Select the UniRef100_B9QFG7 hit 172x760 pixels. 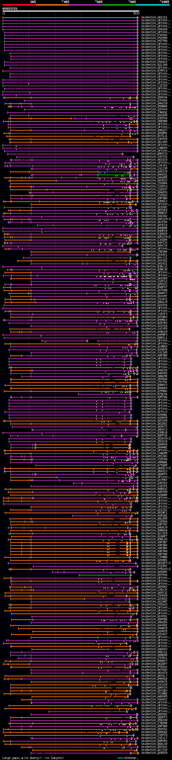coord(154,287)
